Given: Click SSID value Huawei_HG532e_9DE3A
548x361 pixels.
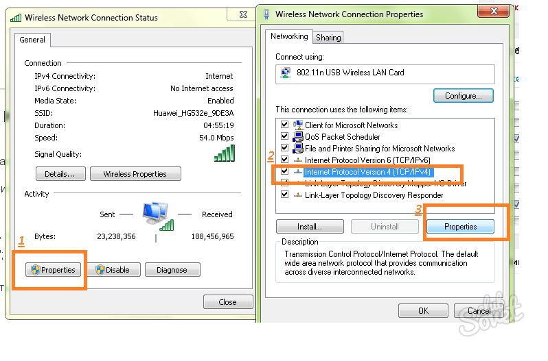Looking at the screenshot, I should 193,113.
